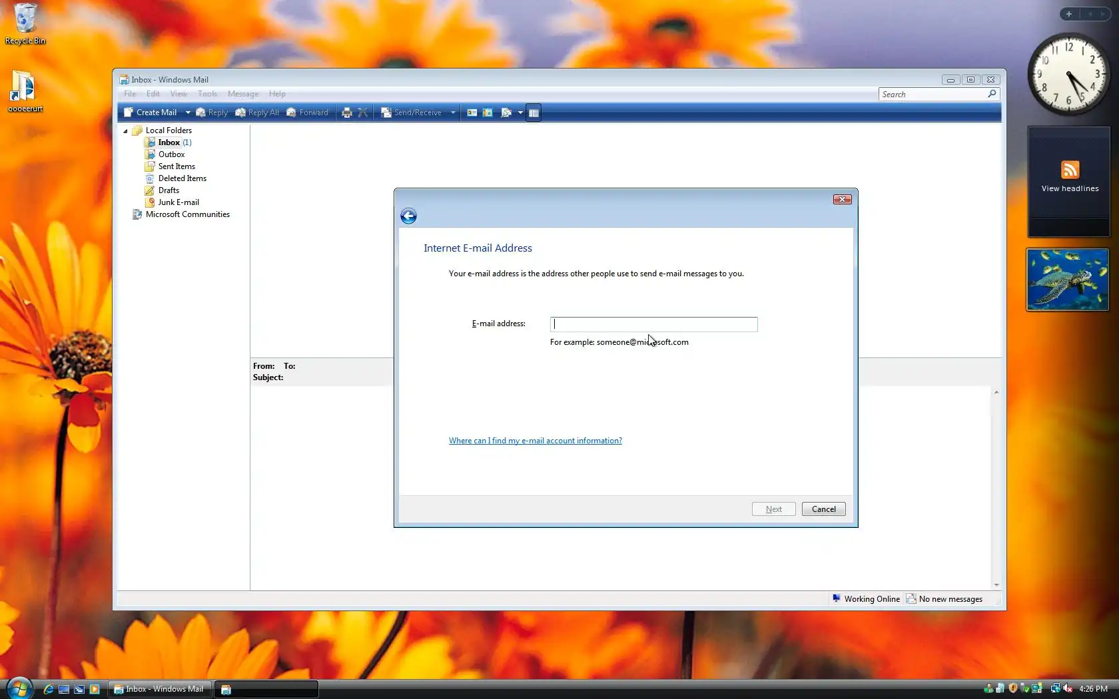Click the Windows Sidebar tray icon
Image resolution: width=1119 pixels, height=699 pixels.
tap(1037, 688)
